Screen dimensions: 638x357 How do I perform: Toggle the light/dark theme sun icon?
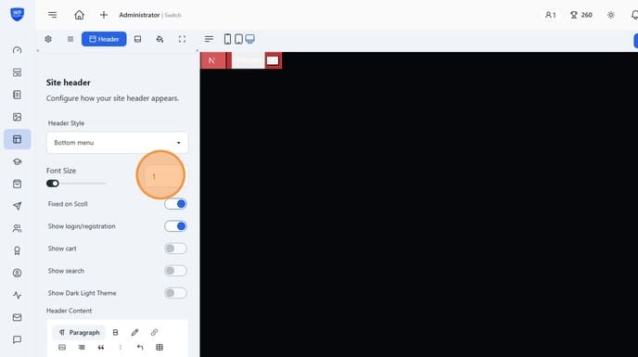(x=611, y=15)
